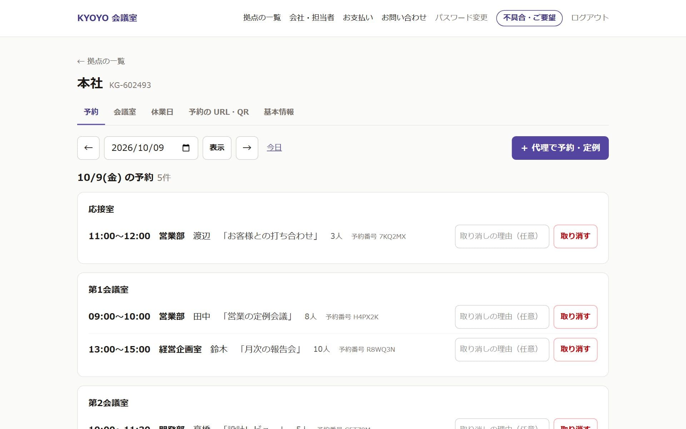The image size is (686, 429).
Task: Cancel the 11:00～12:00 渡辺 reservation
Action: click(x=575, y=236)
